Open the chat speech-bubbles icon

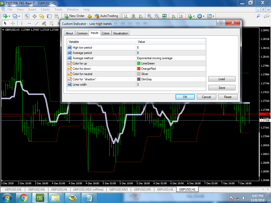click(x=266, y=16)
